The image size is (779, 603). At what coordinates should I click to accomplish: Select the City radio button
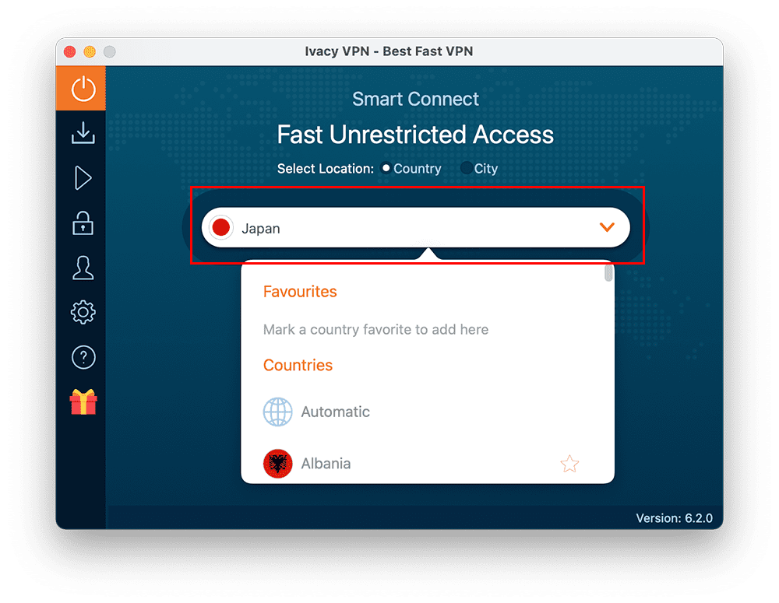click(x=466, y=168)
